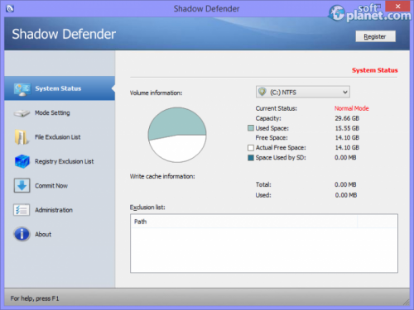Open the (C:) NTFS volume dropdown
The width and height of the screenshot is (414, 310).
[x=303, y=92]
